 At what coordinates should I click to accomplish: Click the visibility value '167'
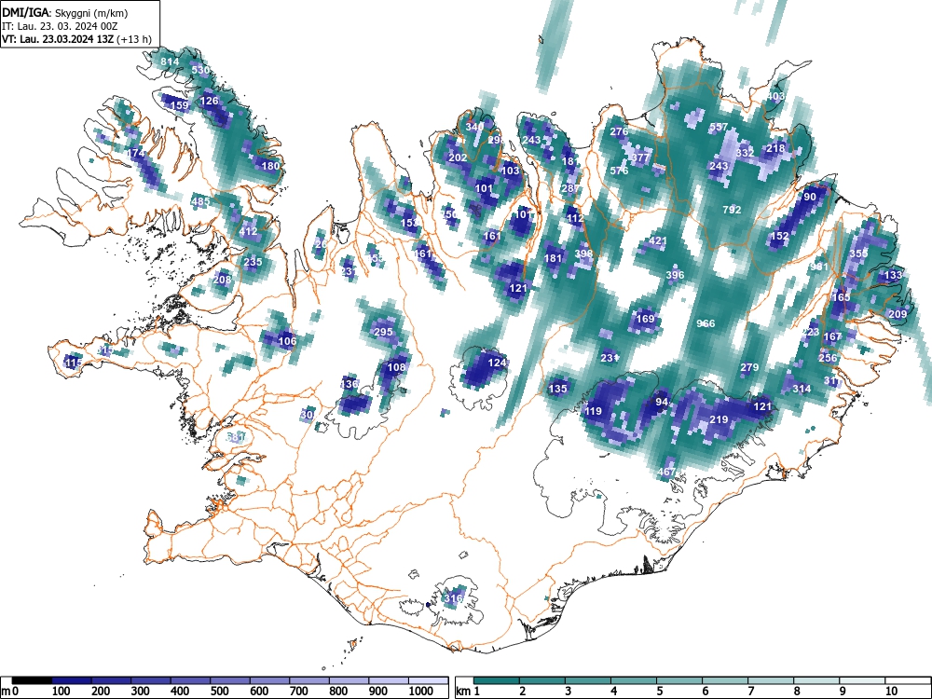[832, 336]
